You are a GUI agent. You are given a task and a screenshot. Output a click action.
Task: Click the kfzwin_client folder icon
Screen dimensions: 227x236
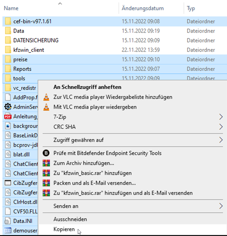coord(8,50)
